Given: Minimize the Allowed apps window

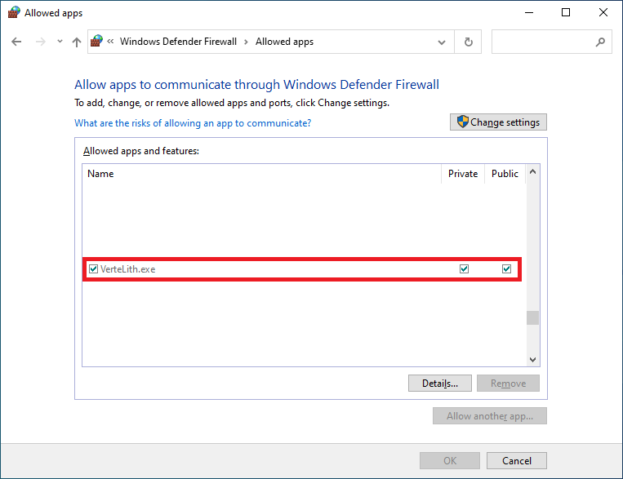Looking at the screenshot, I should click(529, 13).
